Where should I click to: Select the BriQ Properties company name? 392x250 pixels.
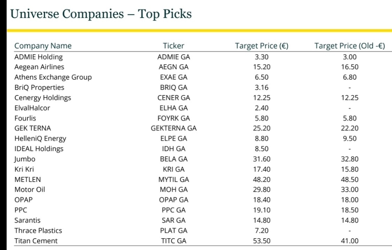39,87
